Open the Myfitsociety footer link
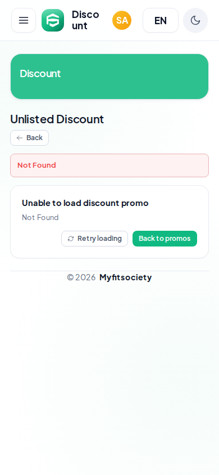Screen dimensions: 219x475 (125, 277)
